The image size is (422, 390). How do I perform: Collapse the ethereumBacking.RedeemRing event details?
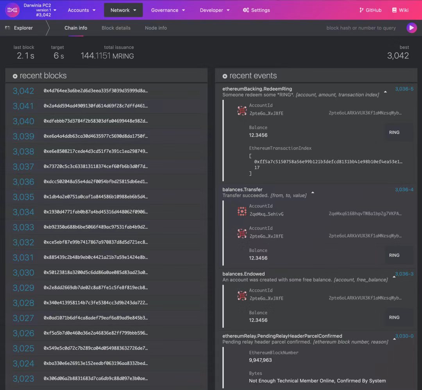pyautogui.click(x=385, y=92)
